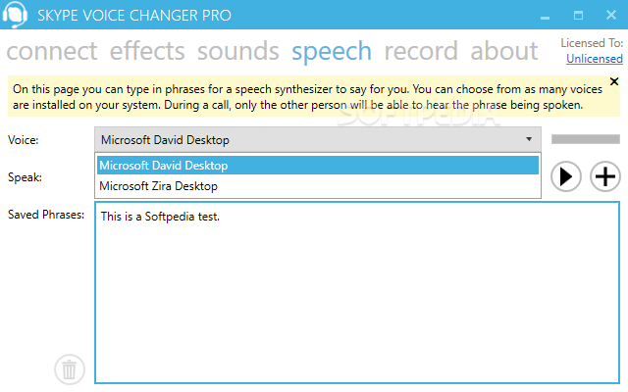Viewport: 628px width, 392px height.
Task: Open the Voice dropdown arrow
Action: click(x=529, y=139)
